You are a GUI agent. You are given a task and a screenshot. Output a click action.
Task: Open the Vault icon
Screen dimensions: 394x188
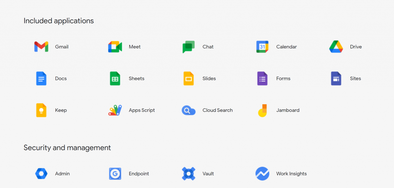tap(189, 174)
